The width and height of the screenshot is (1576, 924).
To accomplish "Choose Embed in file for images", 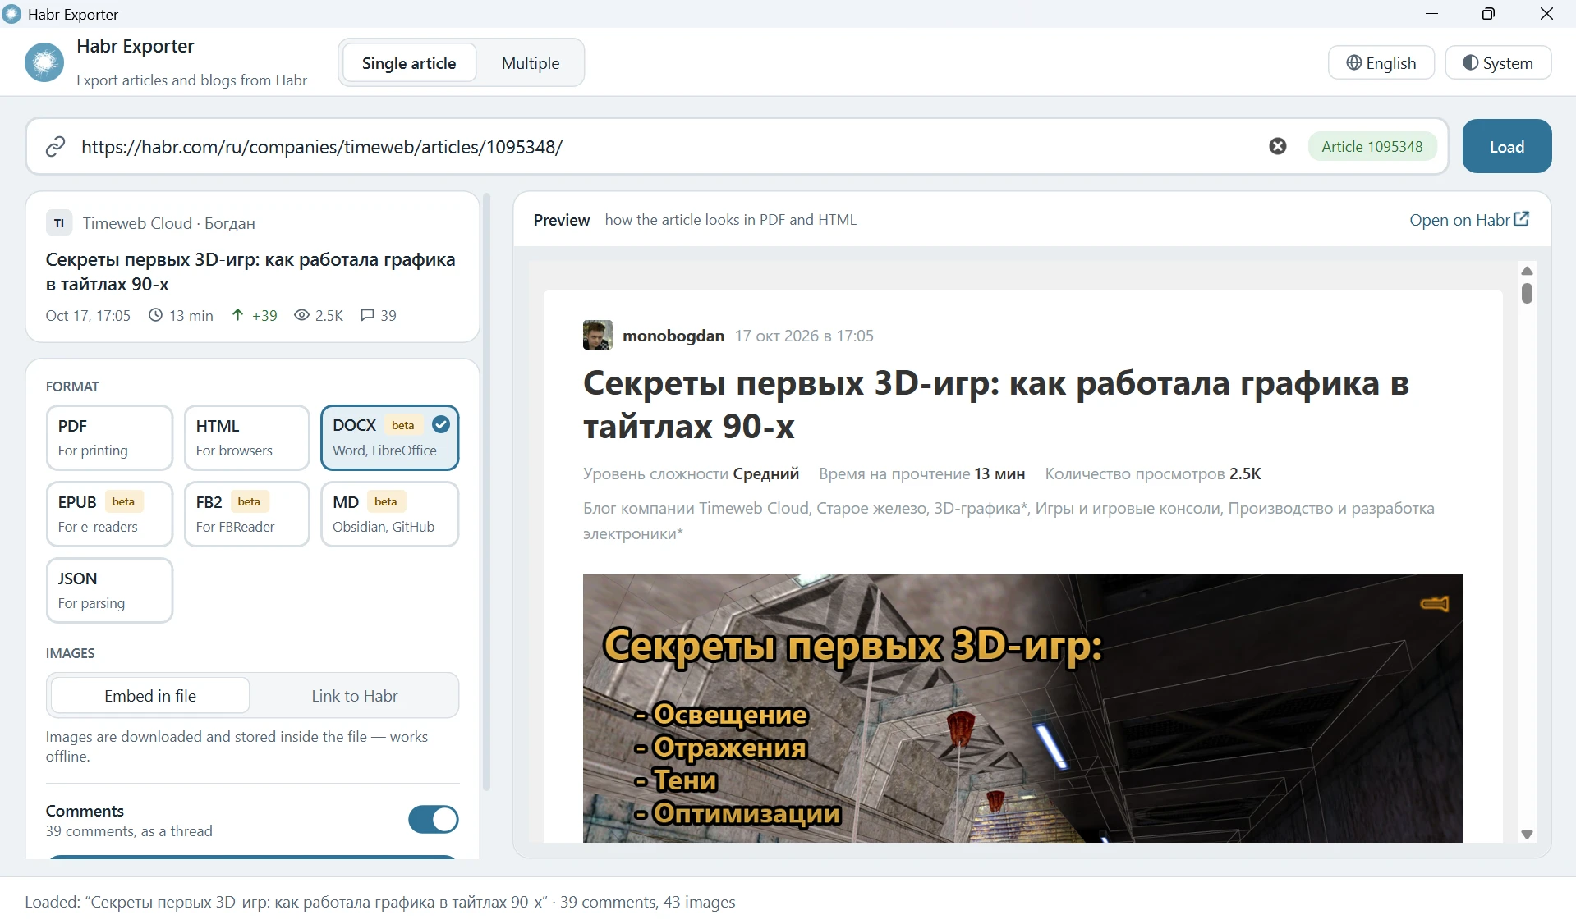I will tap(150, 696).
